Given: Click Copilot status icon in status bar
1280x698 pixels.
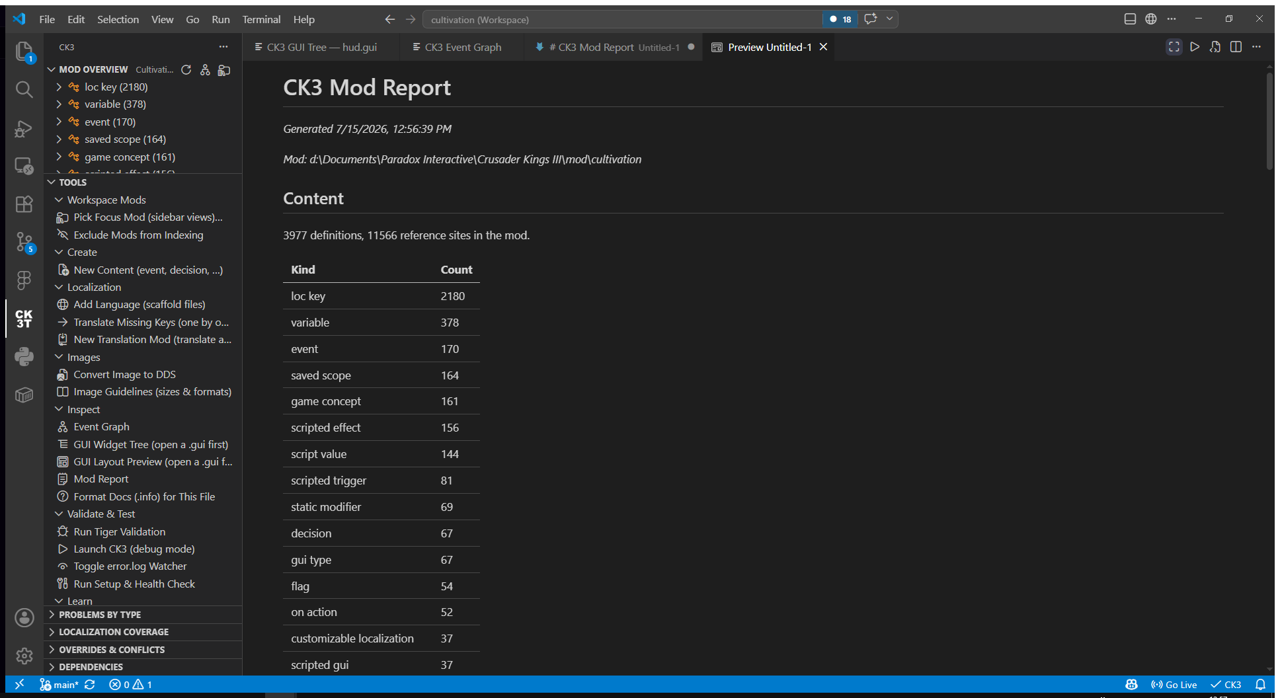Looking at the screenshot, I should point(1132,685).
